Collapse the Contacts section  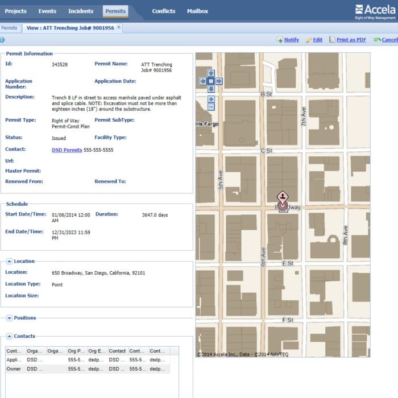pos(10,336)
